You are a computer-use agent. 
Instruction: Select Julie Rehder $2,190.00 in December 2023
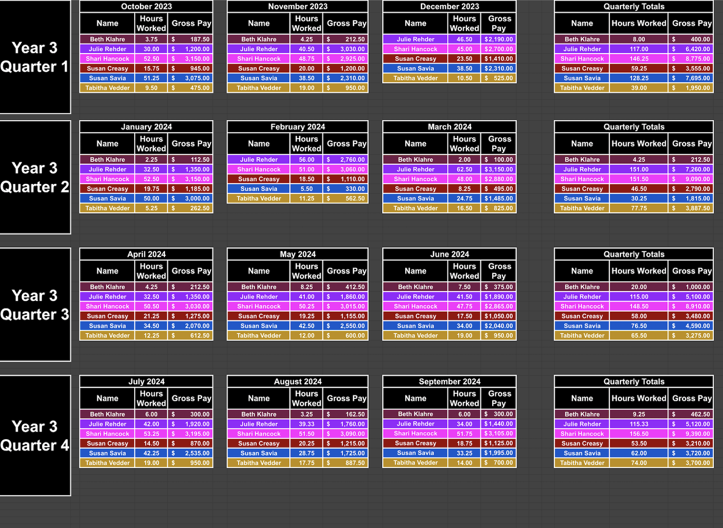(498, 39)
